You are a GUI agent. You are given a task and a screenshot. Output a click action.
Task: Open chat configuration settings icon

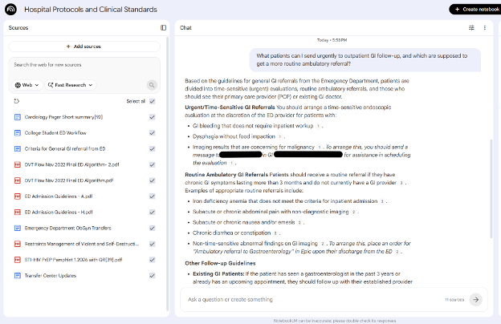[x=471, y=28]
